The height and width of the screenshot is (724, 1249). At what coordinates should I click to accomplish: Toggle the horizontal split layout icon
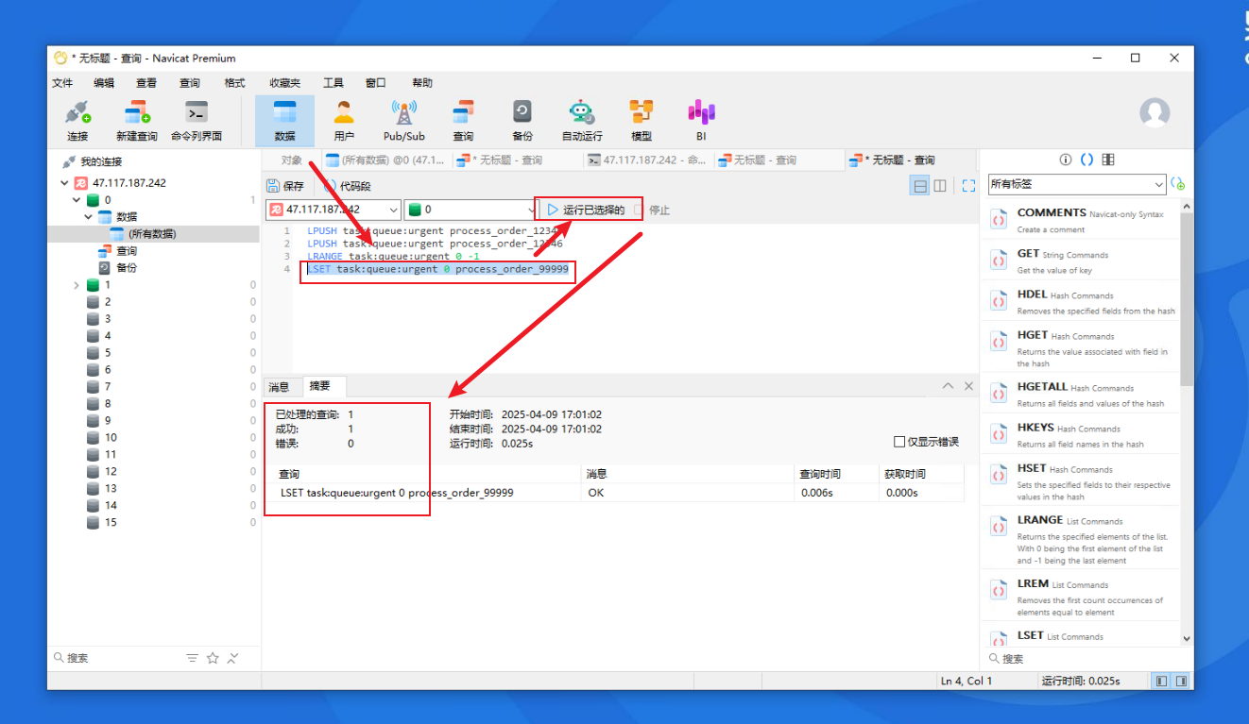tap(919, 186)
